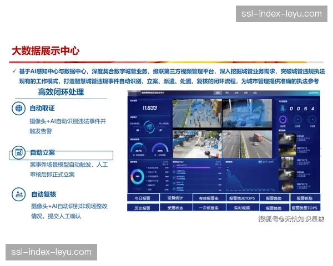The width and height of the screenshot is (333, 266).
Task: Open the aerial plaza pedestrians video feed
Action: [x=197, y=114]
